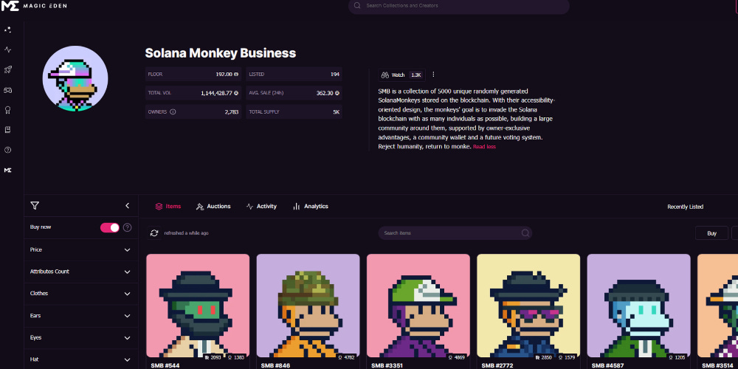Viewport: 738px width, 369px height.
Task: Click the FLOOR value 192.00
Action: click(227, 75)
